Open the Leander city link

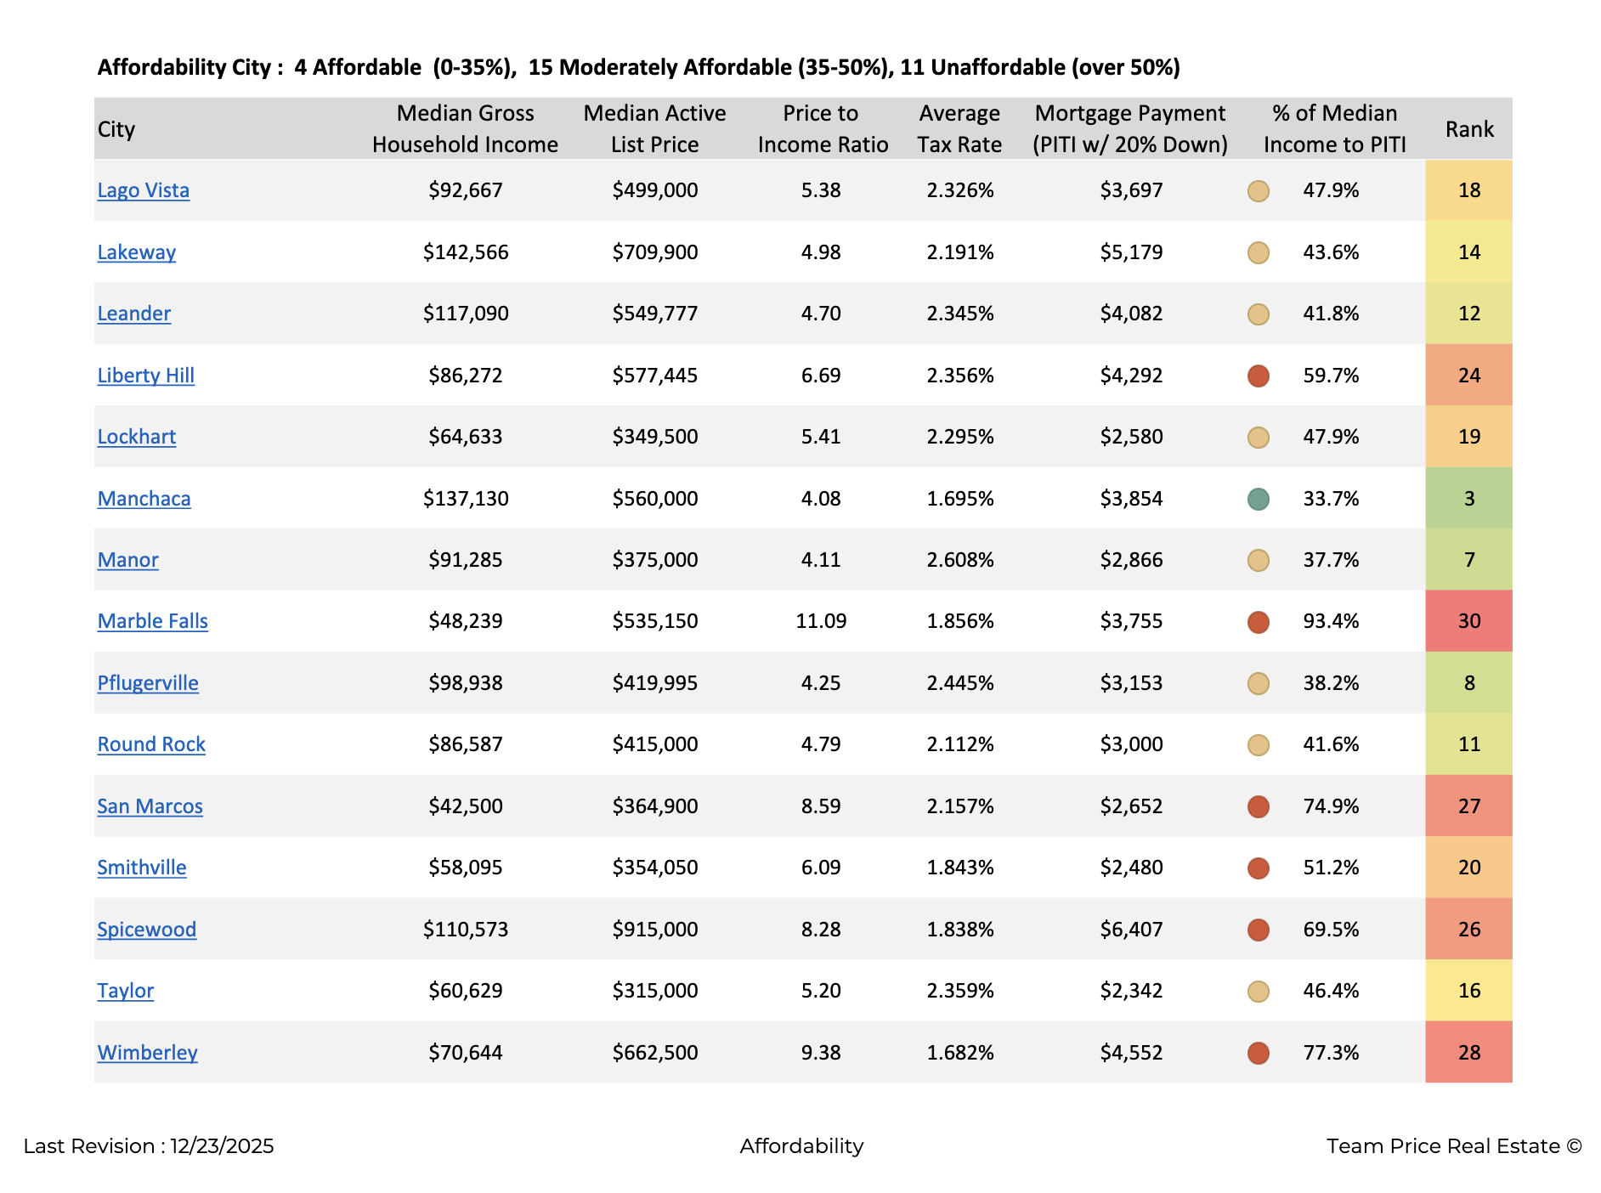pos(133,314)
